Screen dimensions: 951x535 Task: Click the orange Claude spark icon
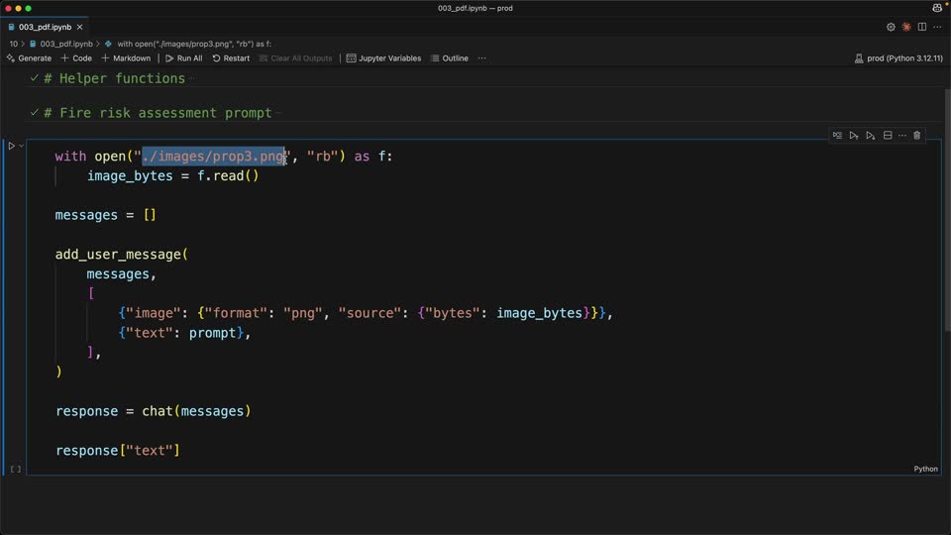coord(906,27)
